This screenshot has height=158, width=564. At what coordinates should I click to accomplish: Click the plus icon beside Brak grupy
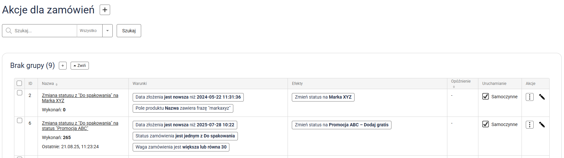click(x=63, y=66)
